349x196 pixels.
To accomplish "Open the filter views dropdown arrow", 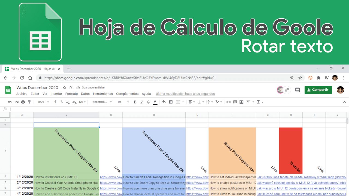I will pyautogui.click(x=253, y=102).
